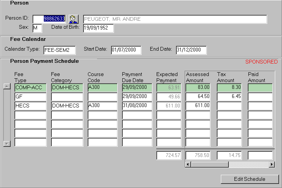
Task: Select the End Date field 31/12/2000
Action: click(x=191, y=50)
